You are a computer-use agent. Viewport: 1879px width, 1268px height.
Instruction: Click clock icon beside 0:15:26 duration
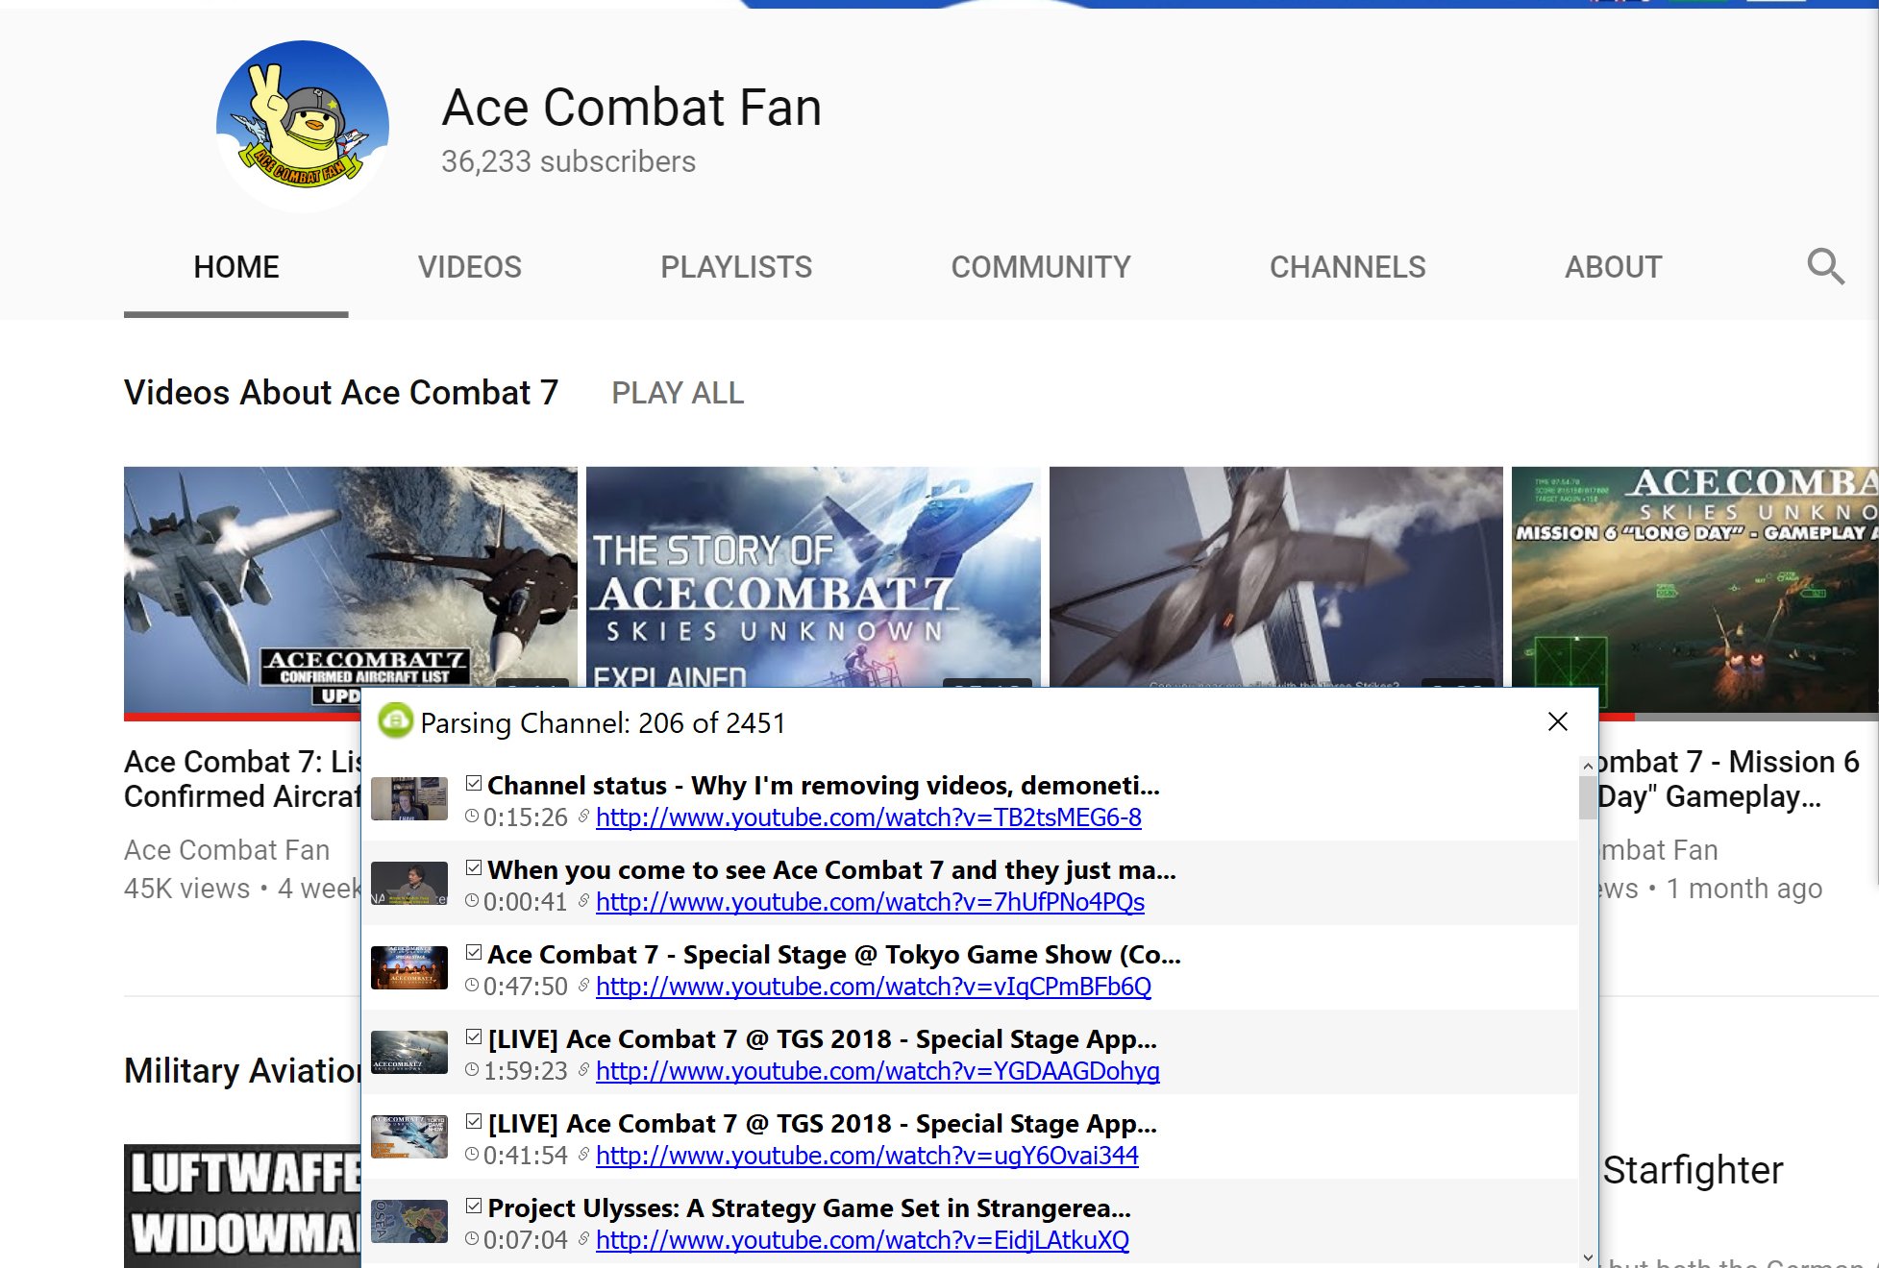point(472,817)
